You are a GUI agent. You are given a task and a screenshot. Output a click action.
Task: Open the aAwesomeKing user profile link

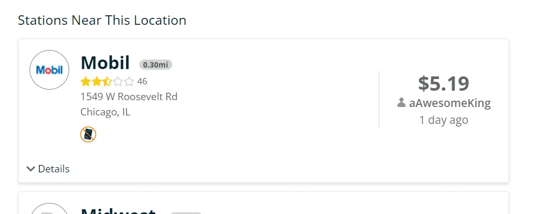(449, 103)
